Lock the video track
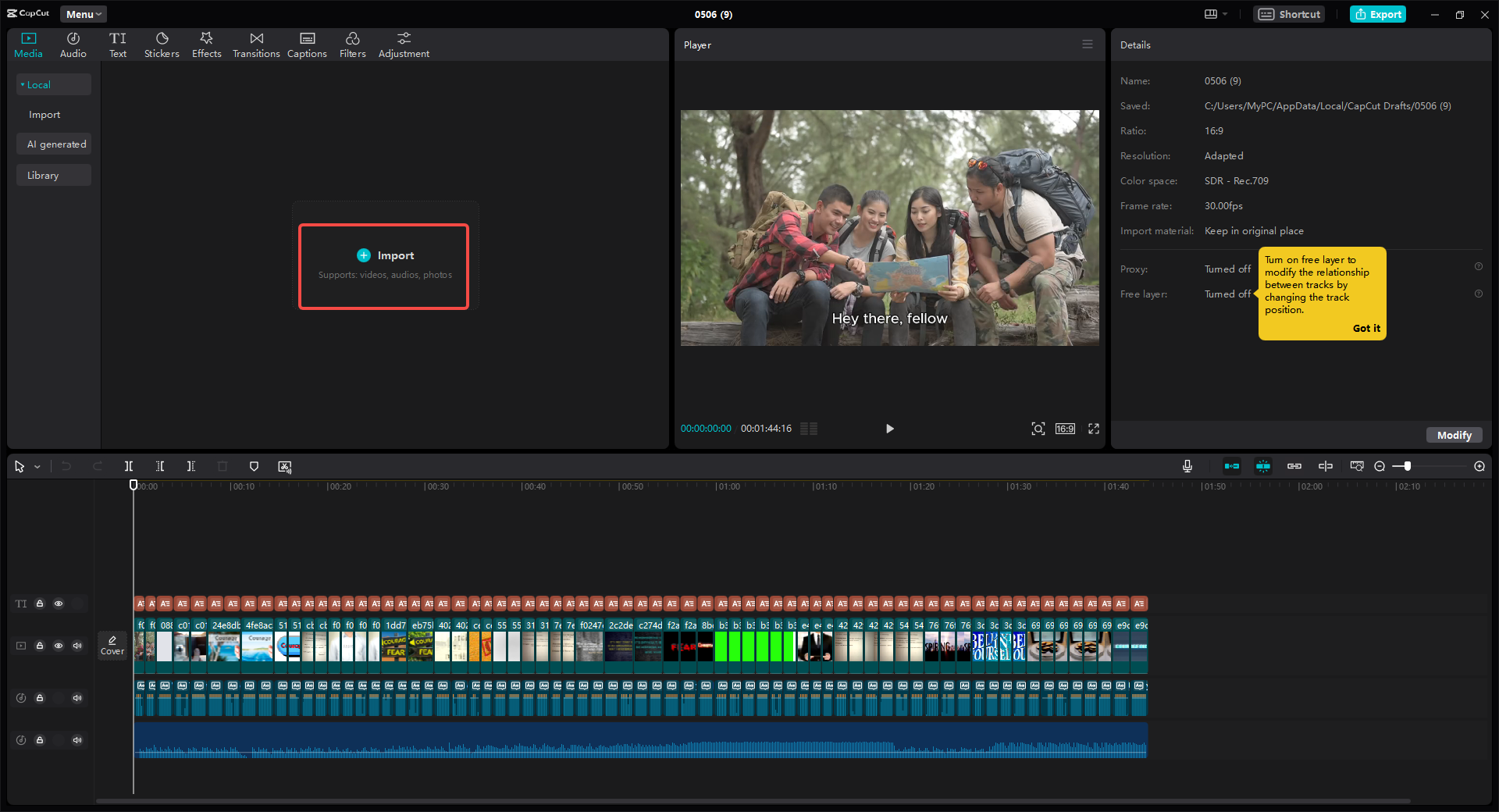This screenshot has height=812, width=1499. click(40, 646)
